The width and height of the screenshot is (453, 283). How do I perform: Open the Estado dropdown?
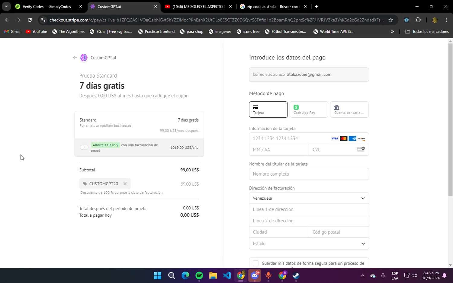(x=309, y=243)
